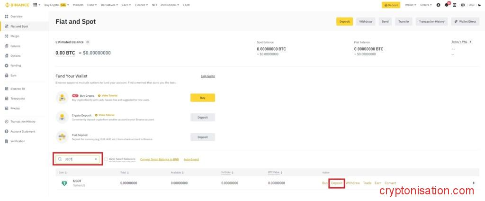Image resolution: width=485 pixels, height=201 pixels.
Task: Clear the USDT search field
Action: tap(96, 159)
